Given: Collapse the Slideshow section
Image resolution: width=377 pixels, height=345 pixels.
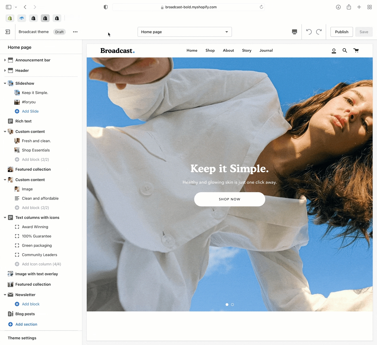Looking at the screenshot, I should tap(5, 84).
